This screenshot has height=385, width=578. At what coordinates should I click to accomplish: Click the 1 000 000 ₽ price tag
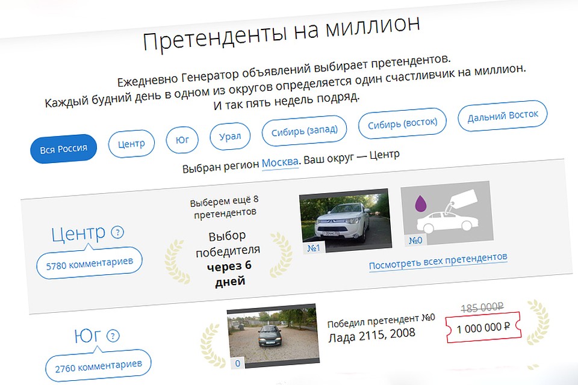pos(483,327)
